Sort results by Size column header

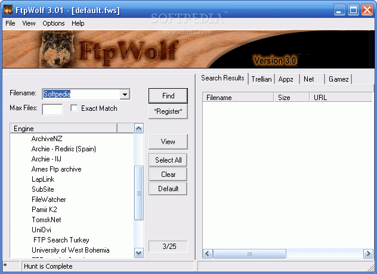[292, 97]
